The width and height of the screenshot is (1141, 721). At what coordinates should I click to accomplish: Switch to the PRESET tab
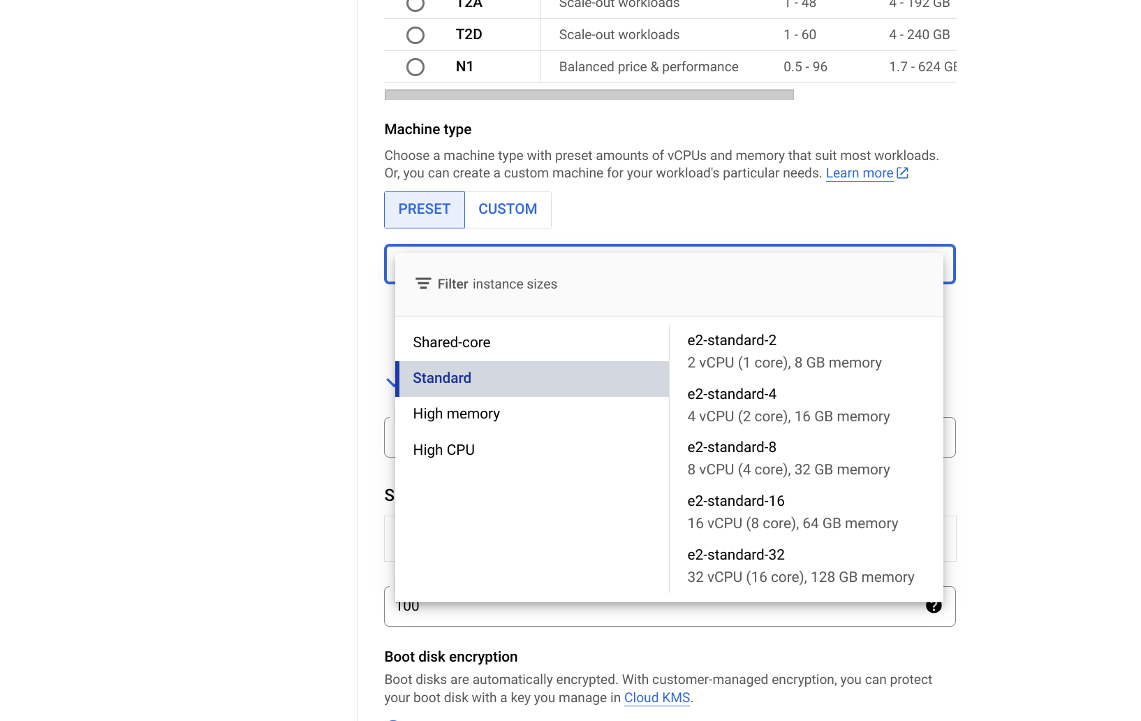click(x=425, y=210)
